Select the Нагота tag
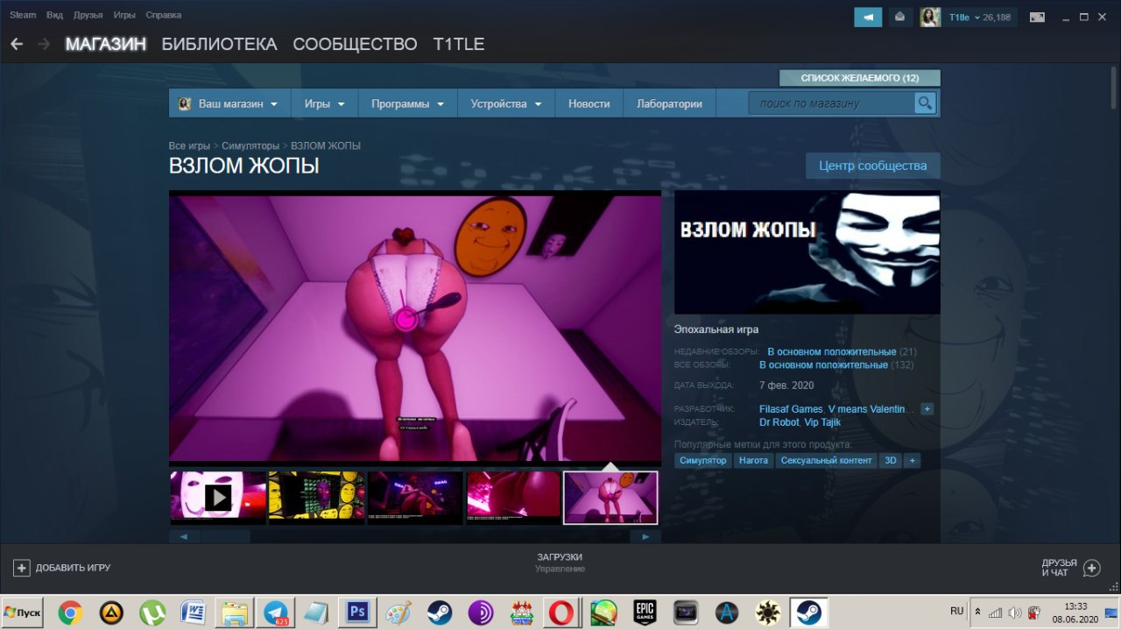 click(753, 460)
